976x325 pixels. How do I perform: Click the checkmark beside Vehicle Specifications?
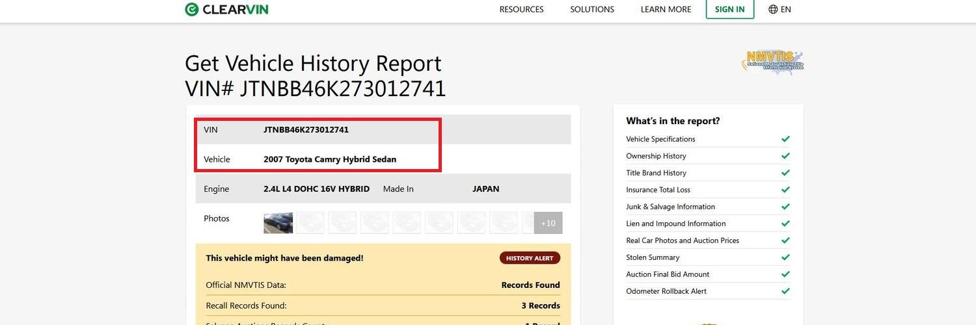click(785, 139)
